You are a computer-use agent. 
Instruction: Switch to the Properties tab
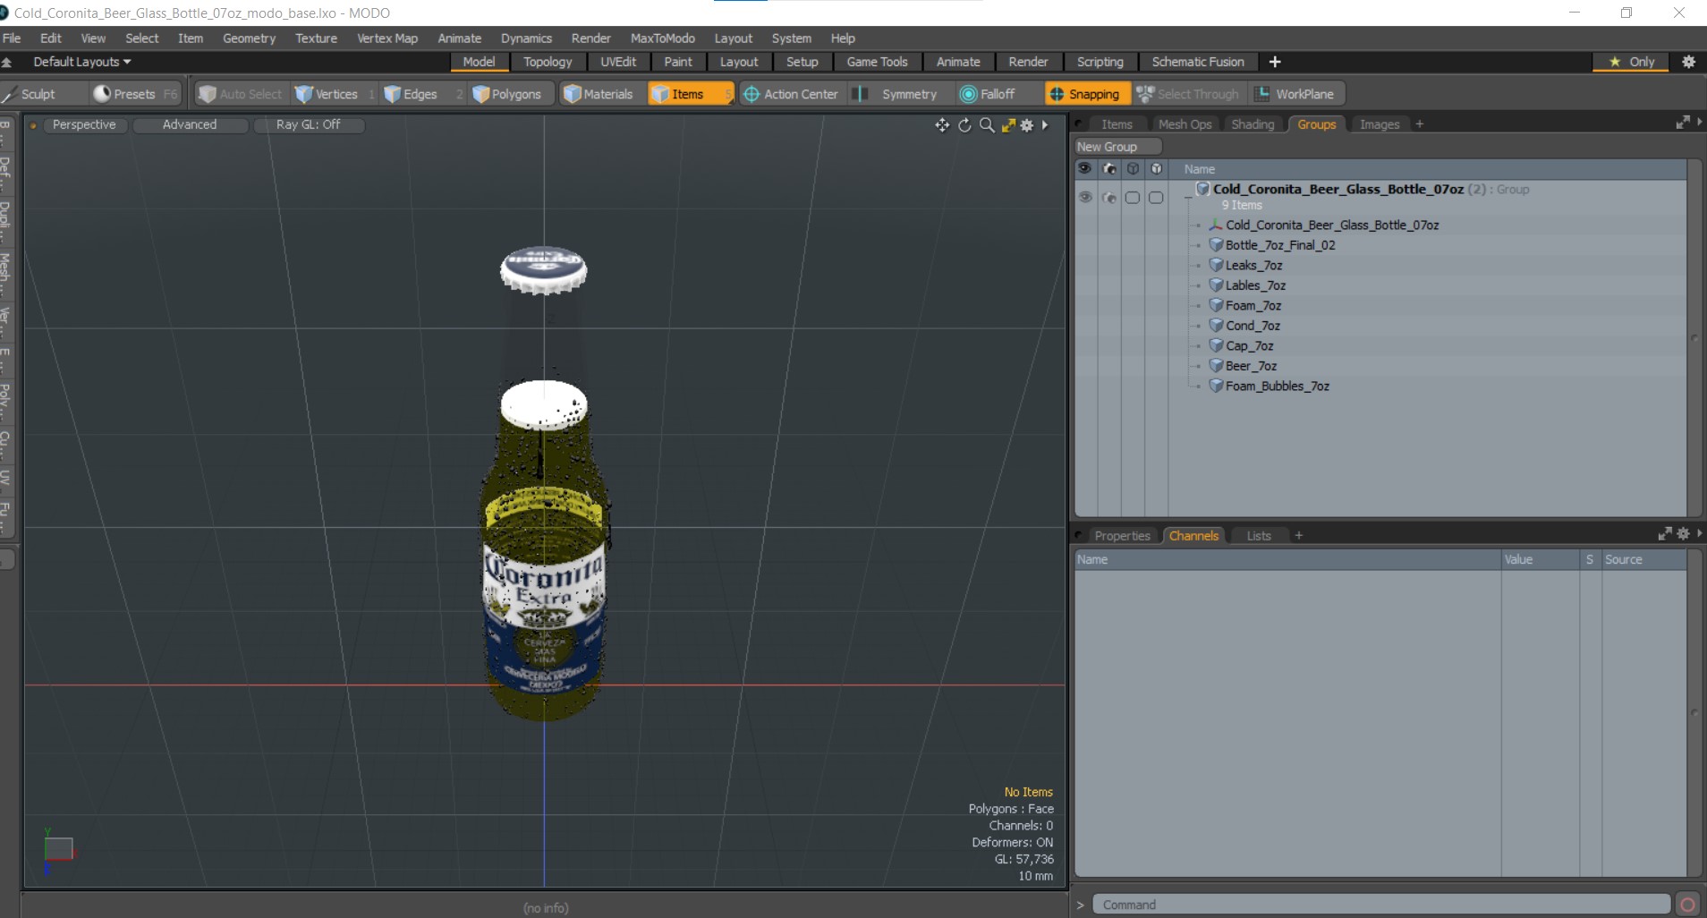(1122, 536)
